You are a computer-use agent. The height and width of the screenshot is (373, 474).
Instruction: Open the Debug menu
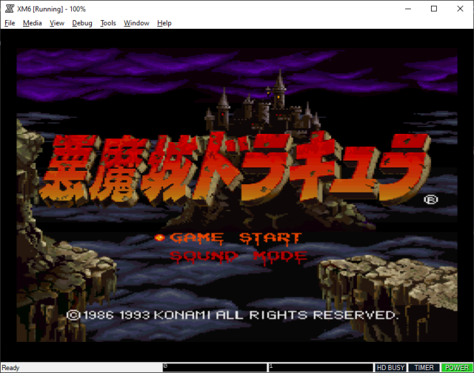coord(82,23)
